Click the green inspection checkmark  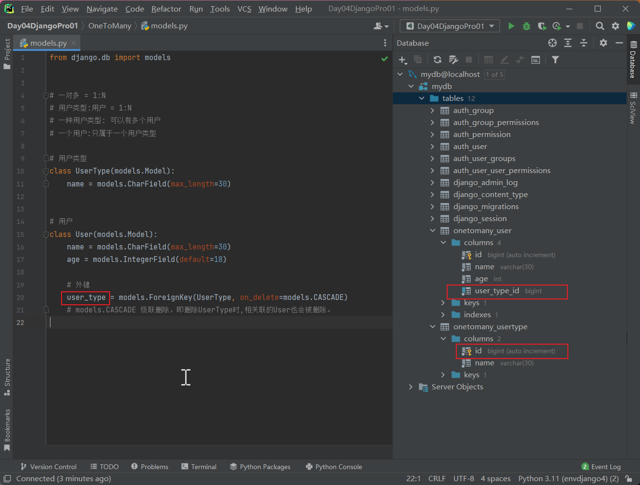385,59
